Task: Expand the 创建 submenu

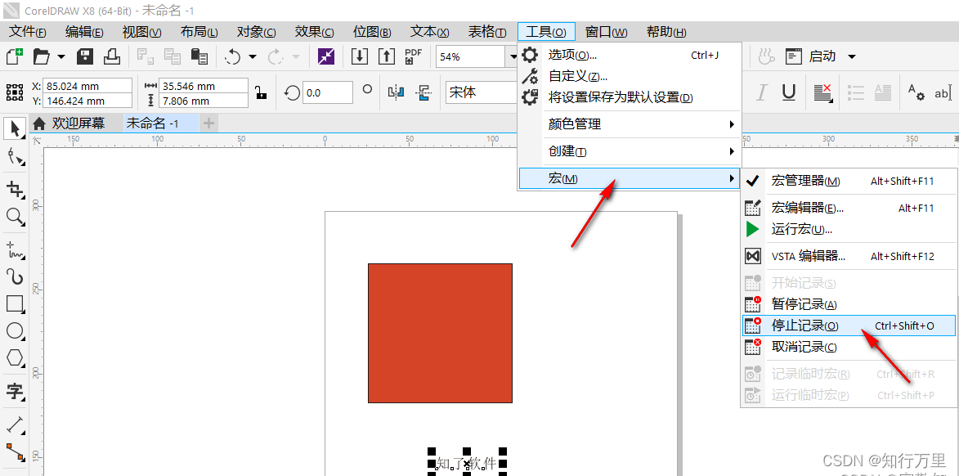Action: 630,151
